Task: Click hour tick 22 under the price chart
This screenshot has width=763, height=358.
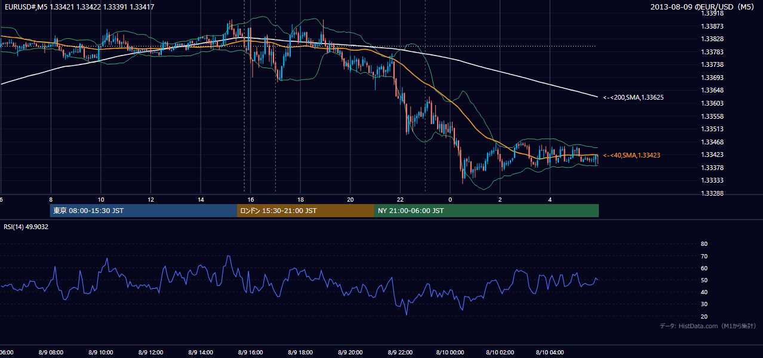Action: [x=400, y=199]
